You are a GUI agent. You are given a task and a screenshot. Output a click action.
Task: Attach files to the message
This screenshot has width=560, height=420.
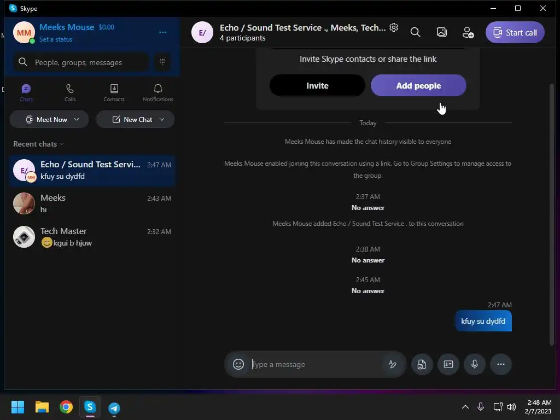pos(422,364)
